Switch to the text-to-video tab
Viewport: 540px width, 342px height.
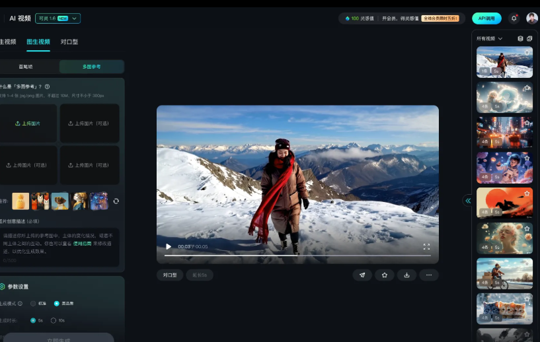pyautogui.click(x=8, y=42)
